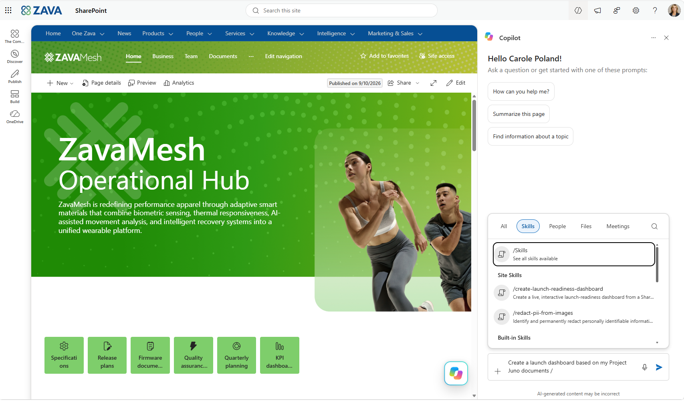Open the New dropdown

tap(60, 83)
